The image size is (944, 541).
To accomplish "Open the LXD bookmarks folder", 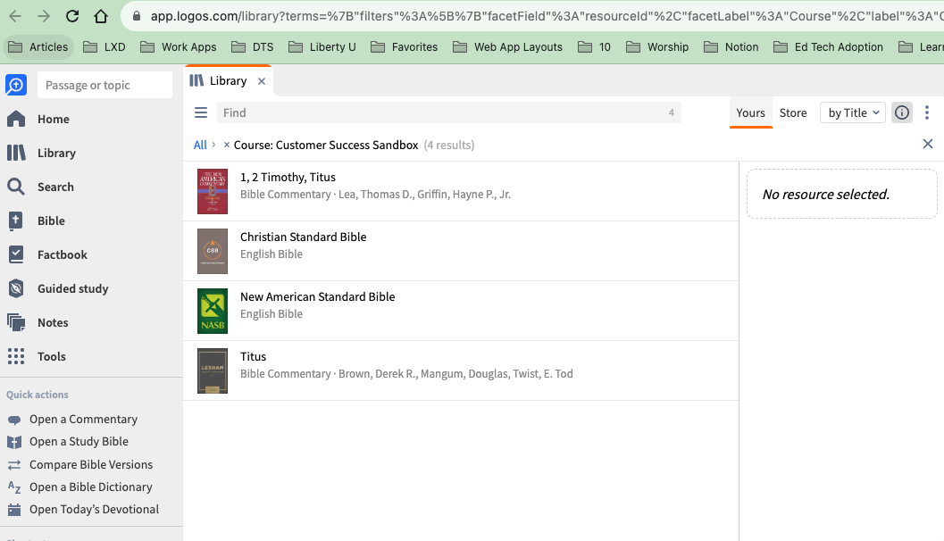I will click(x=104, y=47).
